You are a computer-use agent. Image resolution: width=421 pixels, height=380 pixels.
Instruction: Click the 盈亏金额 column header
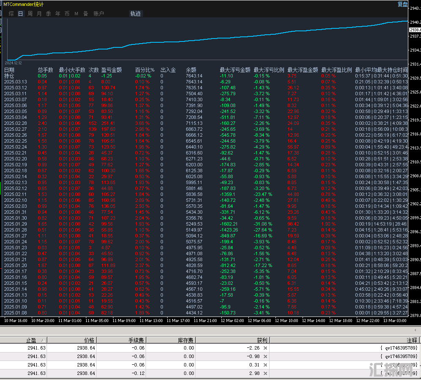point(111,70)
